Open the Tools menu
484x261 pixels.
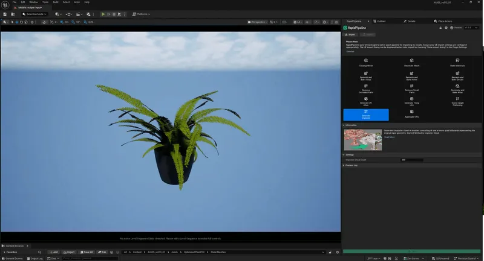tap(46, 2)
